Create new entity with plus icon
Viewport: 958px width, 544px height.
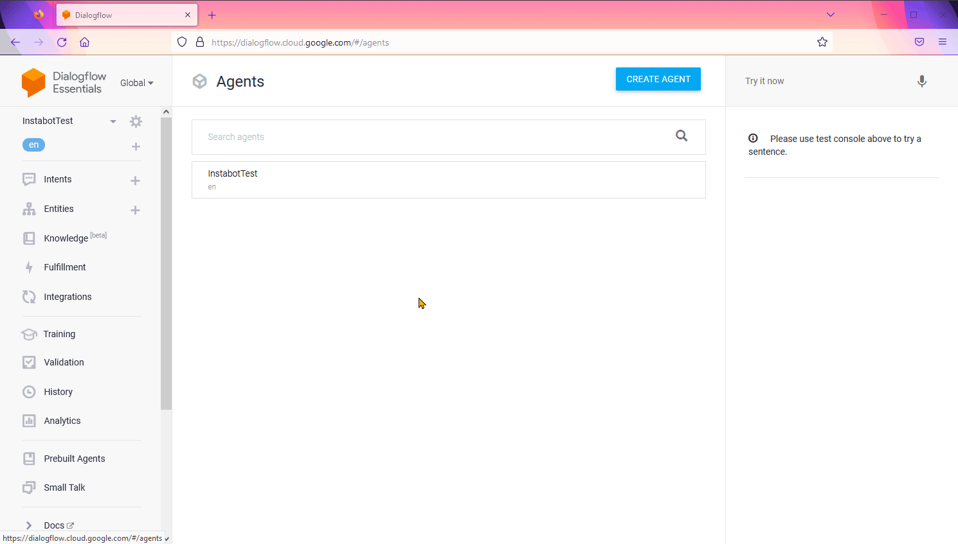pos(135,210)
